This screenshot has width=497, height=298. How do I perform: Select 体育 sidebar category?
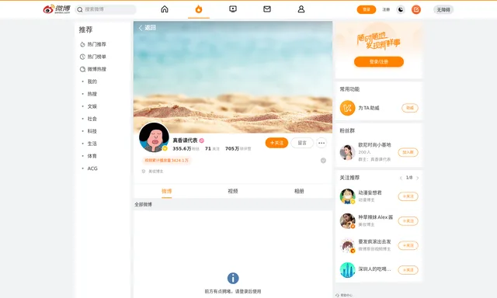pos(92,156)
